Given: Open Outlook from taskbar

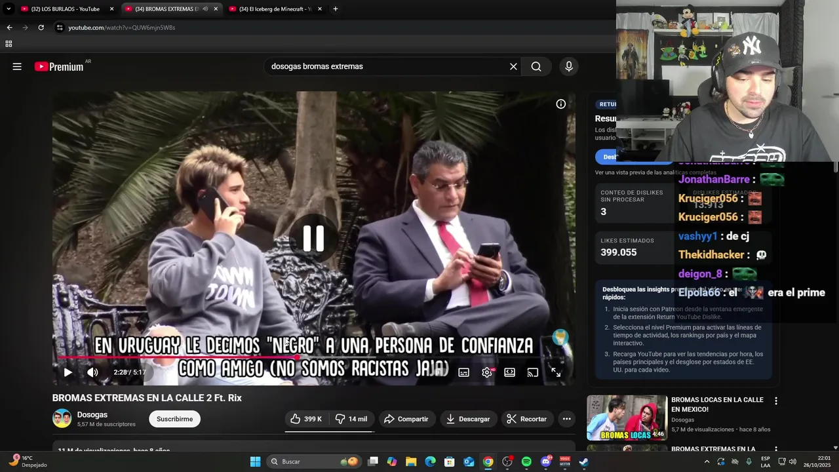Looking at the screenshot, I should pos(469,462).
